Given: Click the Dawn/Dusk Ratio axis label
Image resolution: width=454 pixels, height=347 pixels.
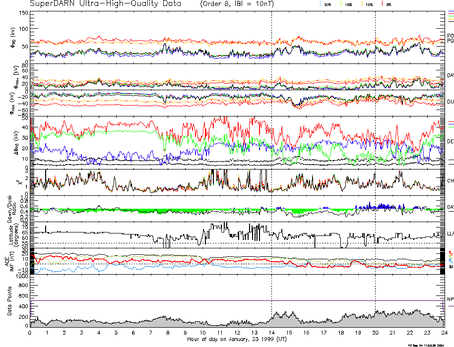Looking at the screenshot, I should (x=10, y=209).
